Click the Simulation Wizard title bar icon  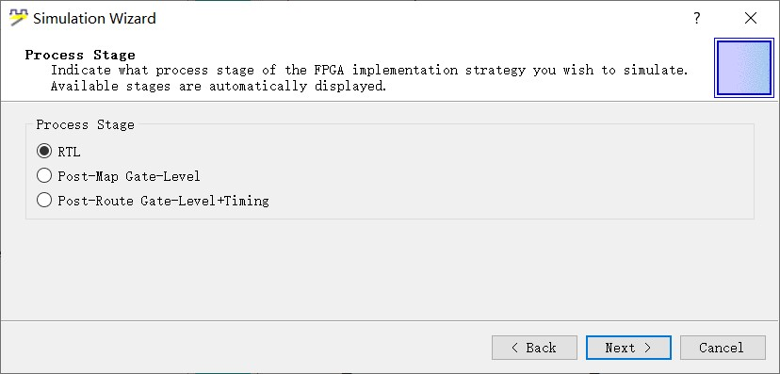[19, 18]
